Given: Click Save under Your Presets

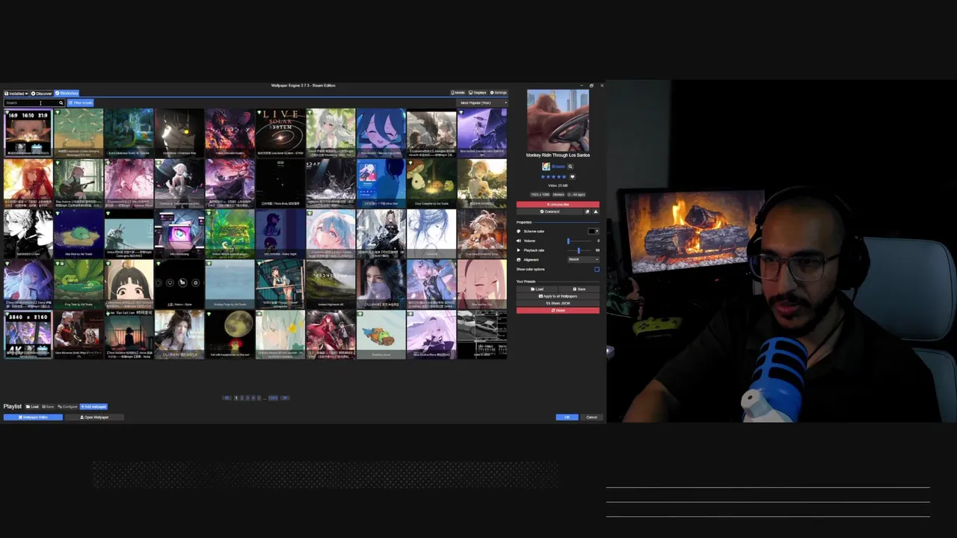Looking at the screenshot, I should tap(579, 289).
